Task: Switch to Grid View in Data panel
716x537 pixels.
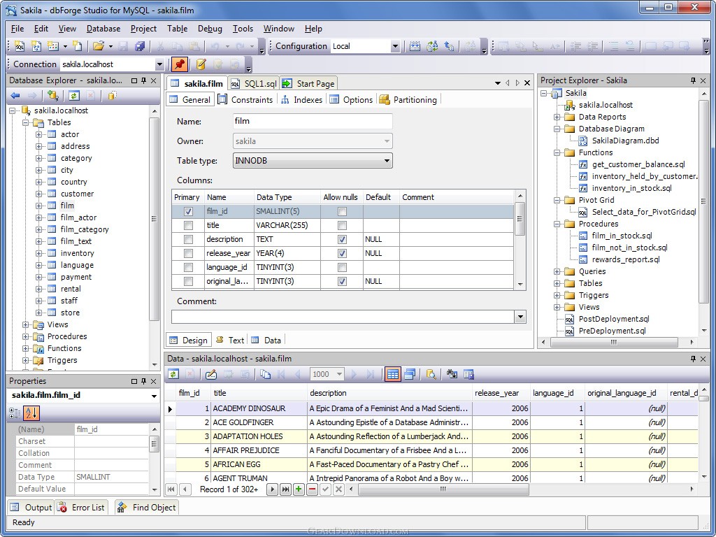Action: [393, 375]
